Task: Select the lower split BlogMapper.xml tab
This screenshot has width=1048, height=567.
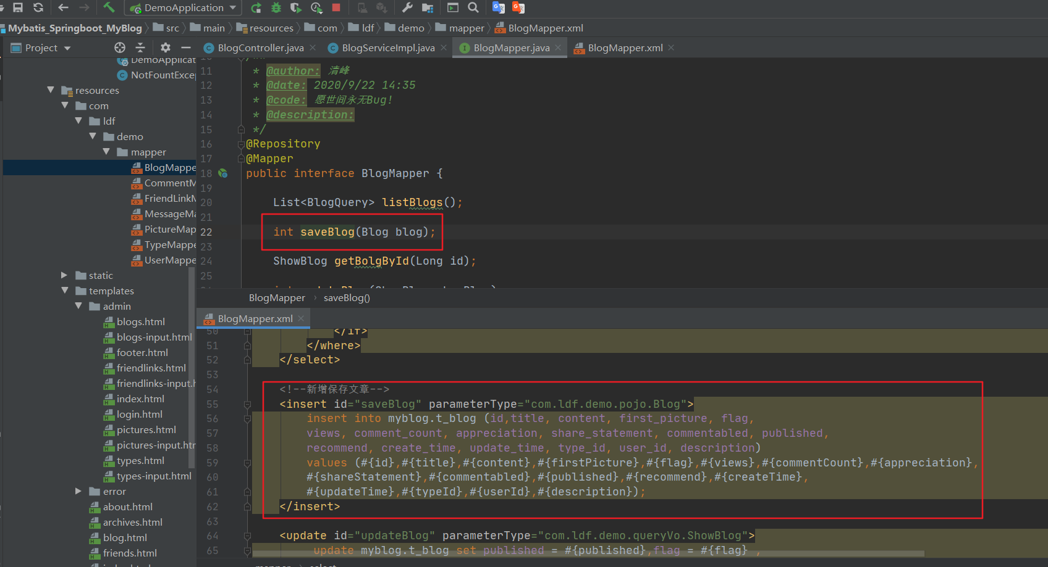Action: tap(255, 318)
